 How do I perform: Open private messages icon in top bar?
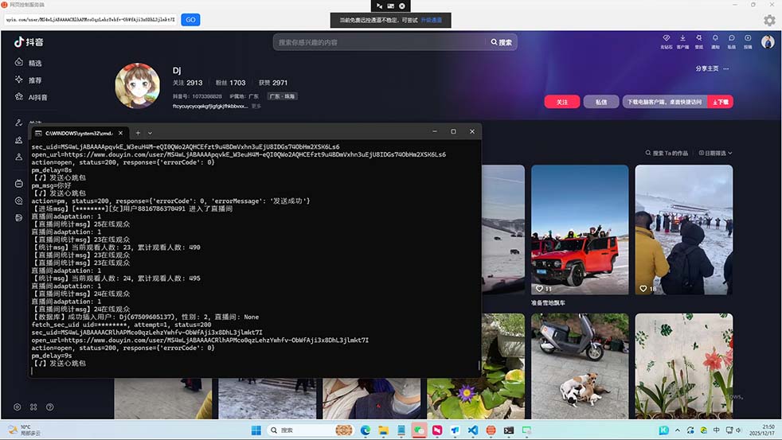[731, 39]
